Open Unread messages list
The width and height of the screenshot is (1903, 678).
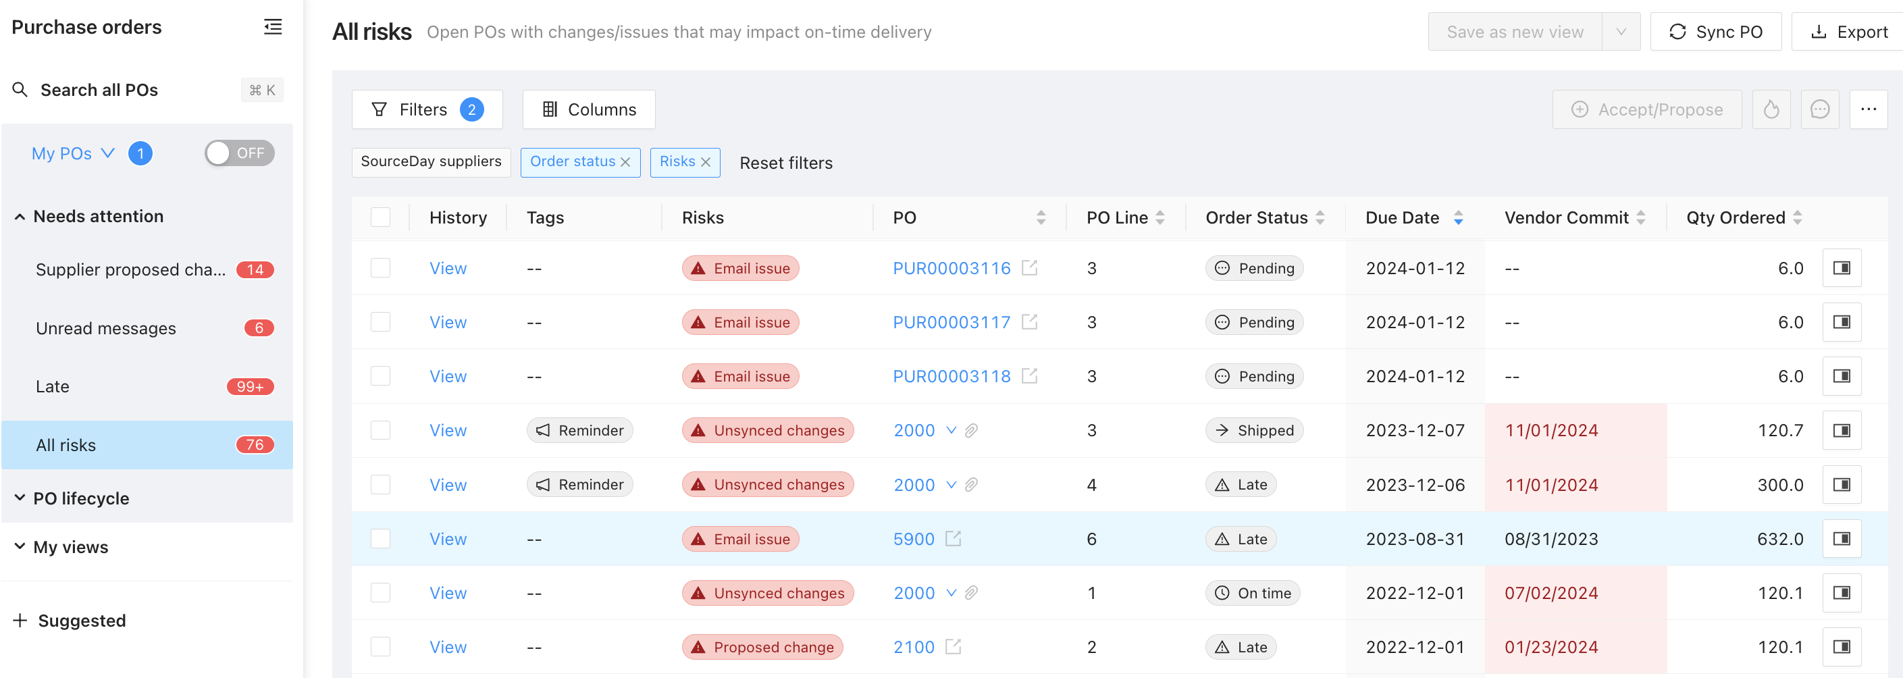(x=147, y=328)
